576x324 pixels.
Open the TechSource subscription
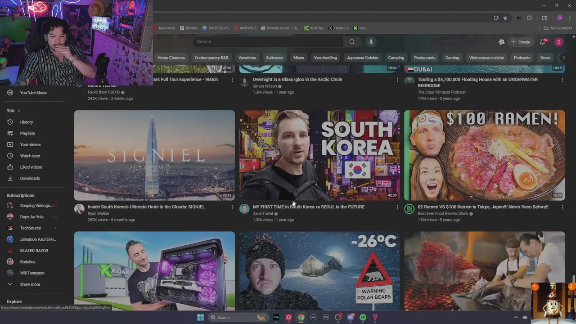pos(30,228)
